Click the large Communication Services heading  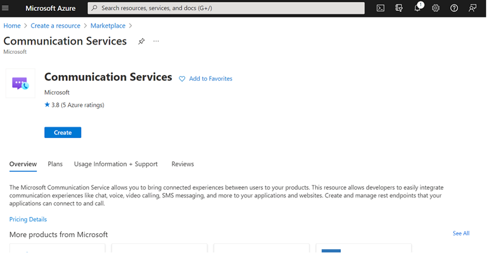[x=108, y=77]
